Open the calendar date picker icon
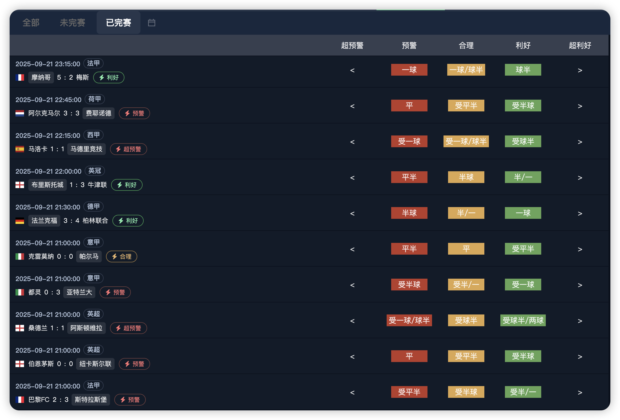Viewport: 620px width, 420px height. (152, 23)
